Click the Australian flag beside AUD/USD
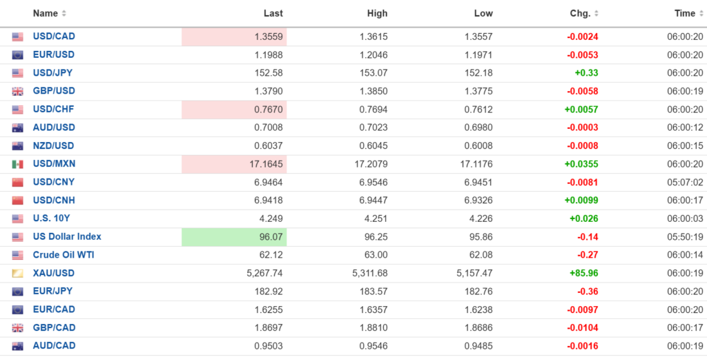The width and height of the screenshot is (707, 357). pos(18,127)
